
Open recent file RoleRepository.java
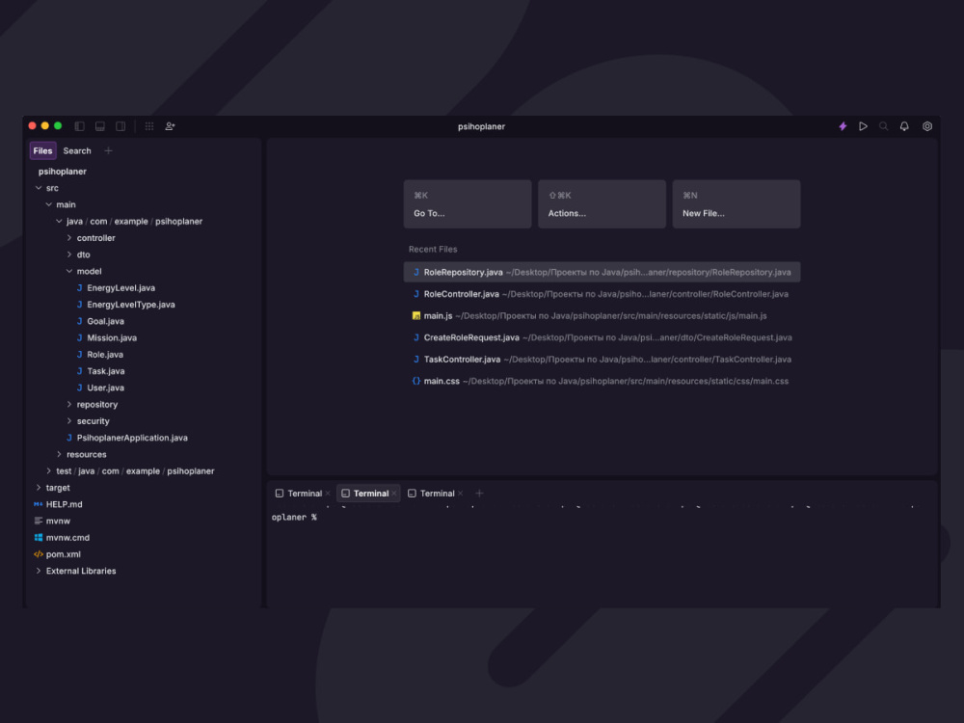[602, 272]
